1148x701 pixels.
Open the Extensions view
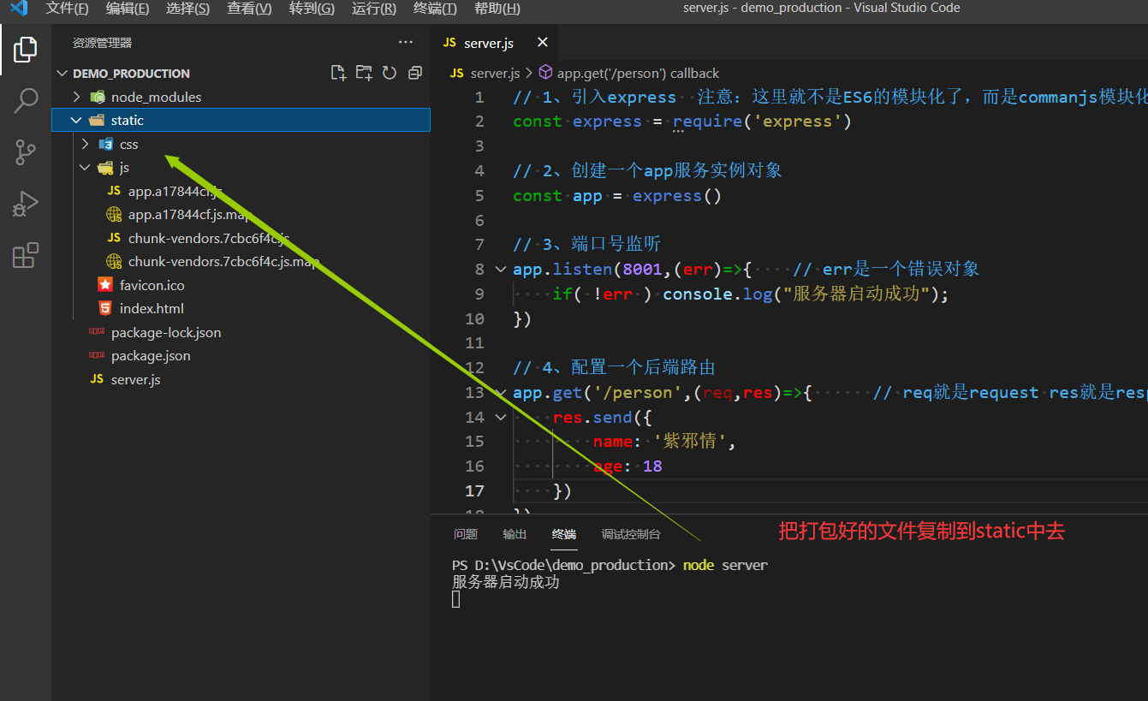click(x=26, y=255)
